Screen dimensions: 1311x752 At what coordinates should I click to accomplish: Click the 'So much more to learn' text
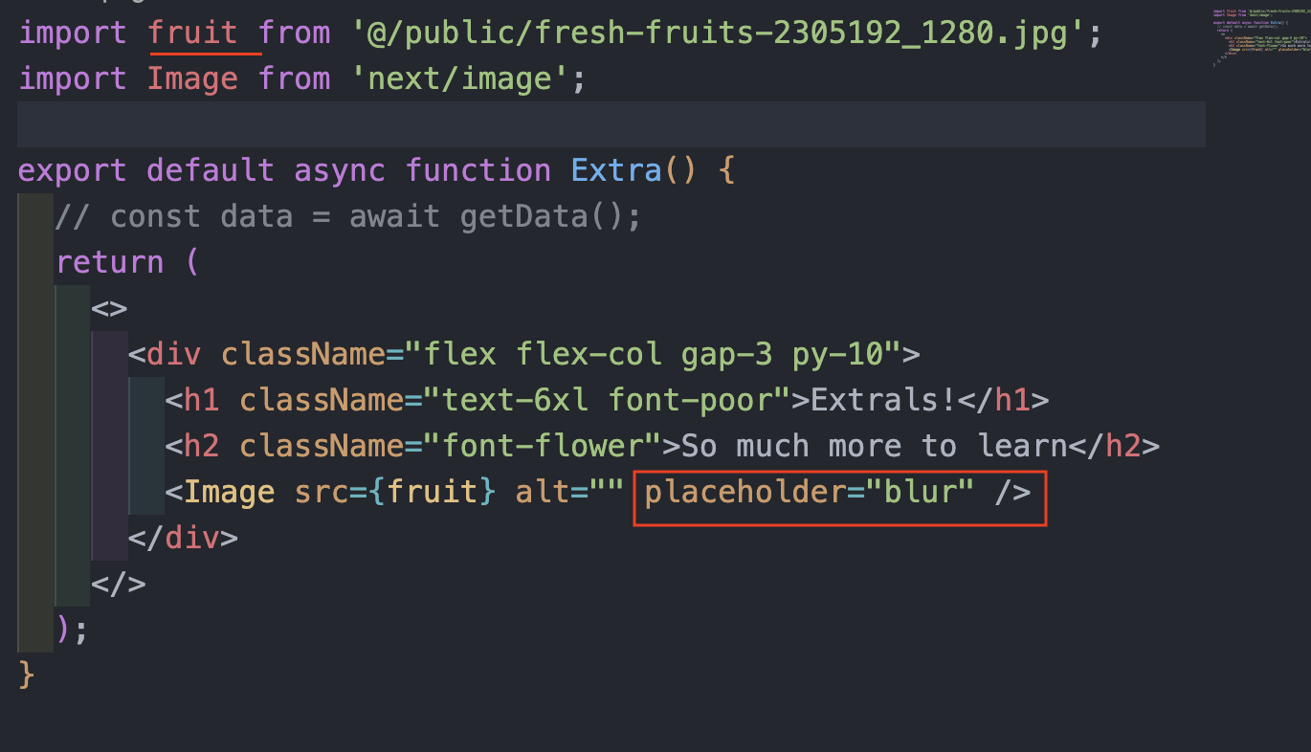(x=874, y=446)
